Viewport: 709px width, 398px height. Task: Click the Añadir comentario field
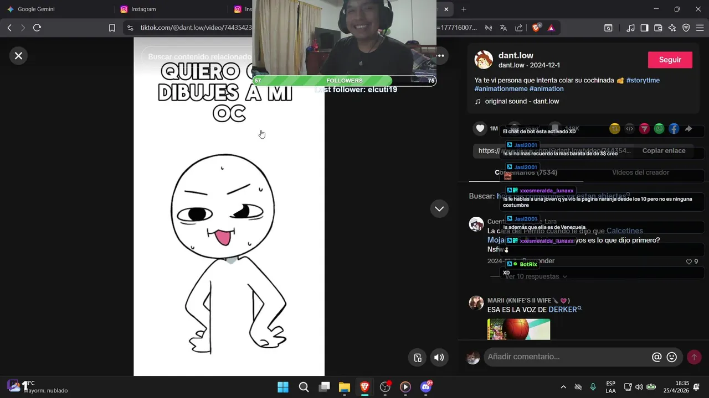(x=565, y=357)
